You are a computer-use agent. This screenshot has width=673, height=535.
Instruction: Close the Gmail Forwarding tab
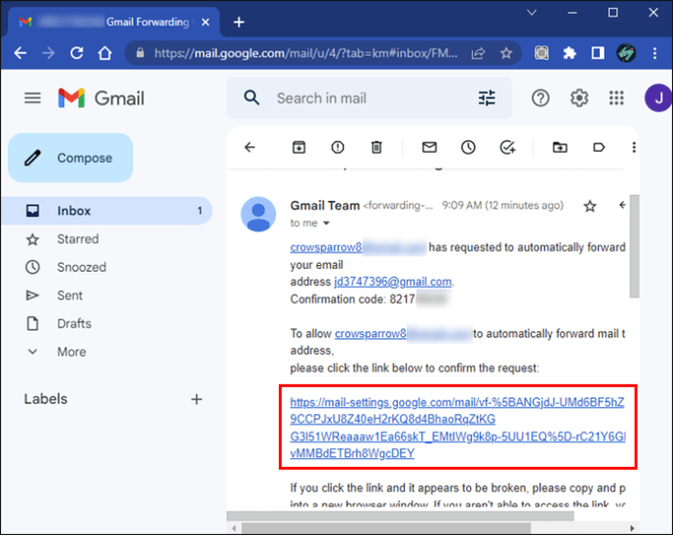(x=206, y=21)
